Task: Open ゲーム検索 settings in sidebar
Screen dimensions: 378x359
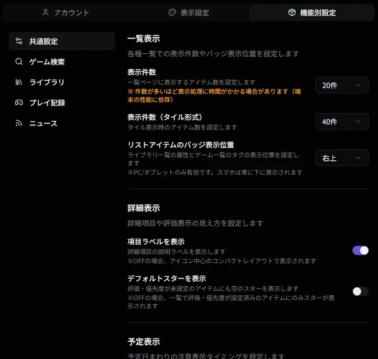Action: pyautogui.click(x=62, y=61)
